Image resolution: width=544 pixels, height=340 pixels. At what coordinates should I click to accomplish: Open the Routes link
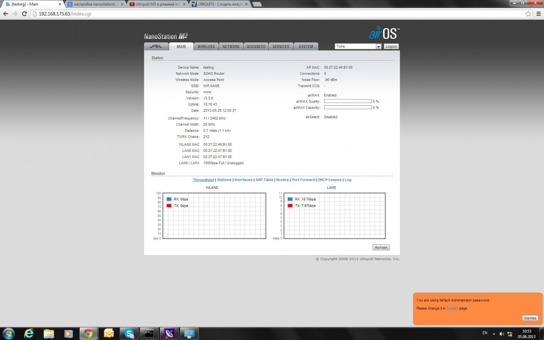(282, 180)
